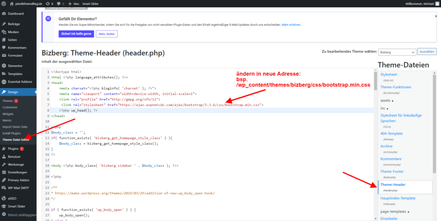Click the user avatar beside Willkommen, Michael
Screen dimensions: 441x221
pos(437,4)
